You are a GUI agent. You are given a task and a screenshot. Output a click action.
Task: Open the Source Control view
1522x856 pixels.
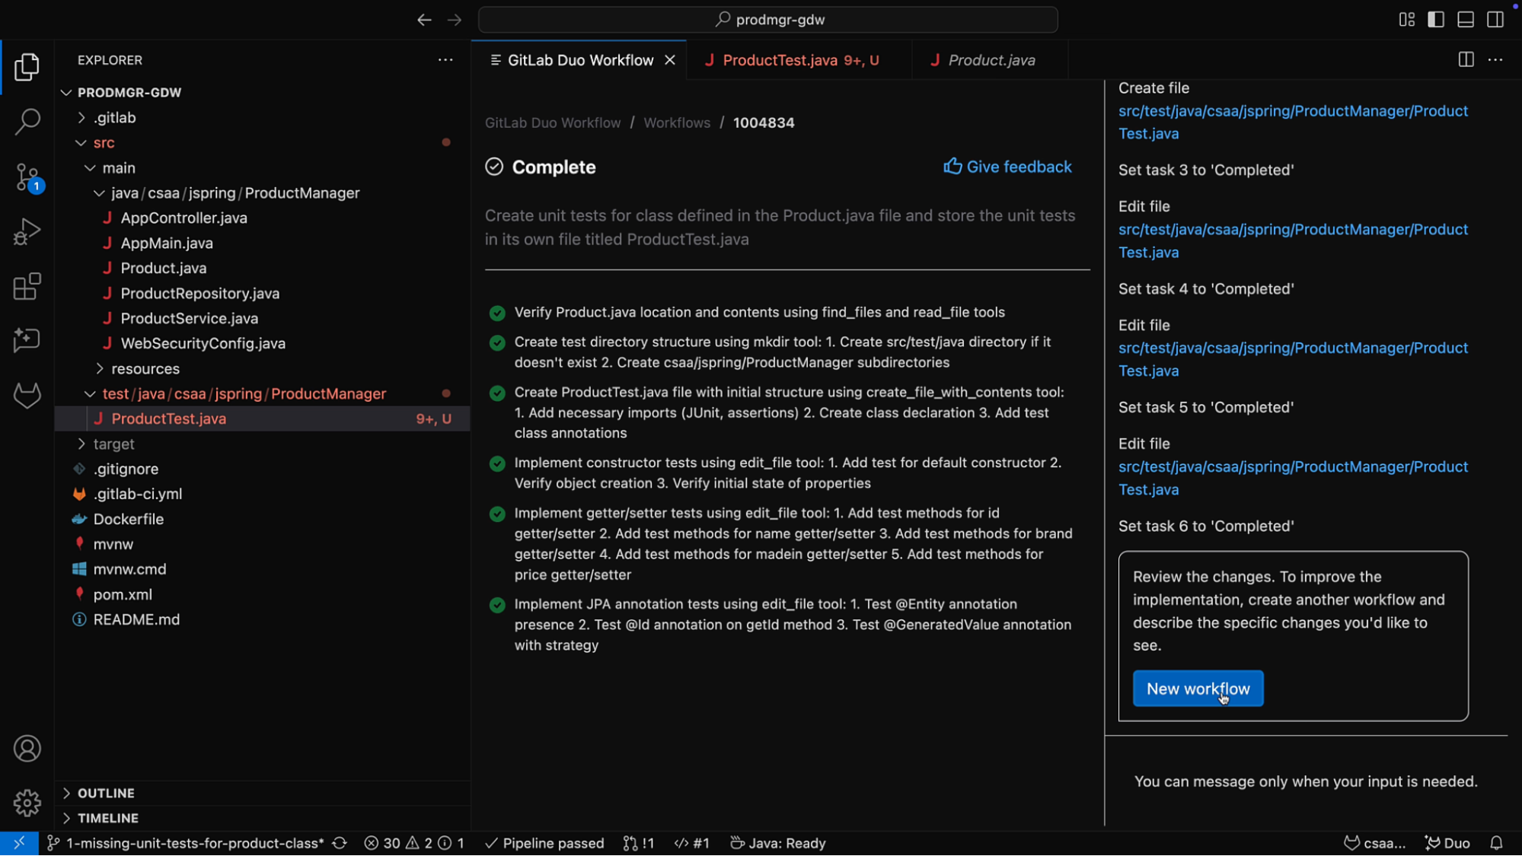pos(27,177)
